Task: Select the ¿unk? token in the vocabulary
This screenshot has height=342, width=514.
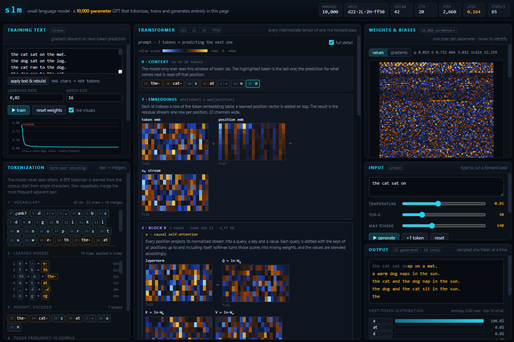Action: [18, 213]
